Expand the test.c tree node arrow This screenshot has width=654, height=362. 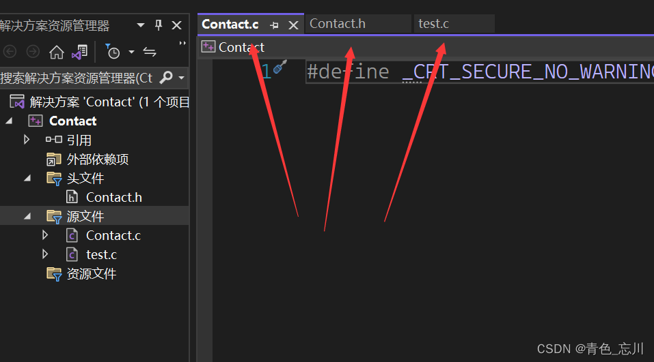45,254
